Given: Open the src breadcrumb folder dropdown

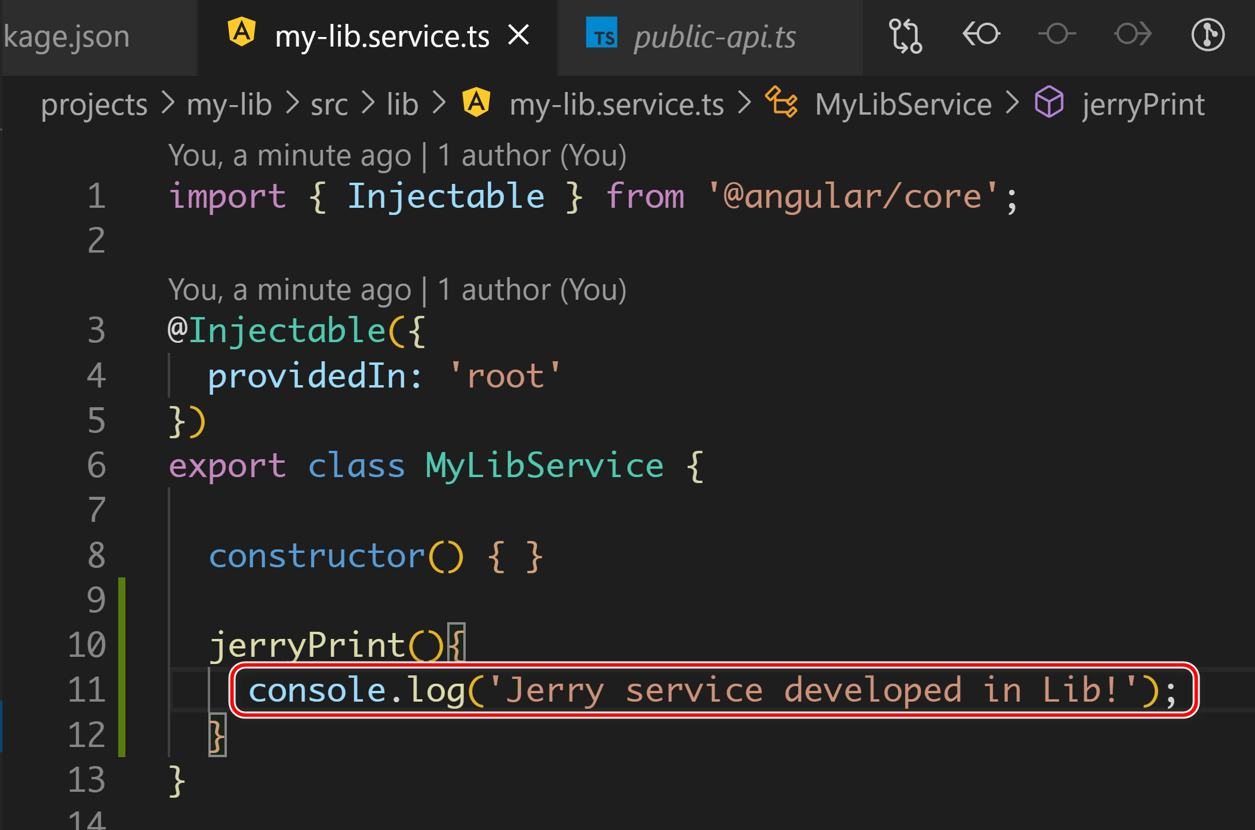Looking at the screenshot, I should tap(329, 105).
